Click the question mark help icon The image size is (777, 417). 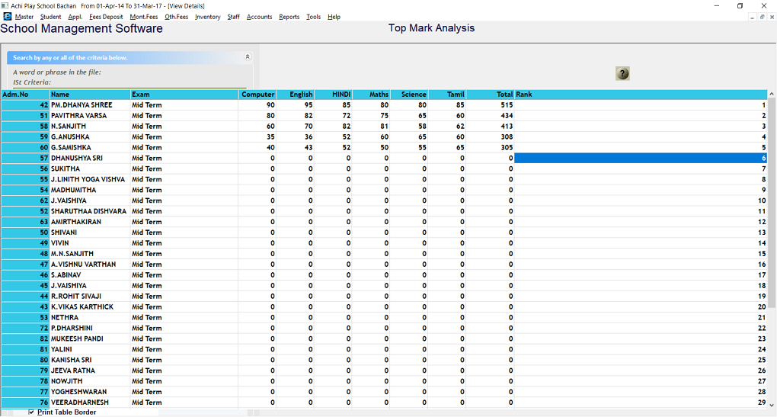pos(622,74)
